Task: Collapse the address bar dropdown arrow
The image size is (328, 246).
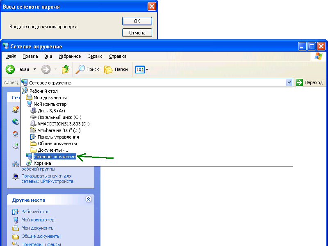Action: [289, 82]
